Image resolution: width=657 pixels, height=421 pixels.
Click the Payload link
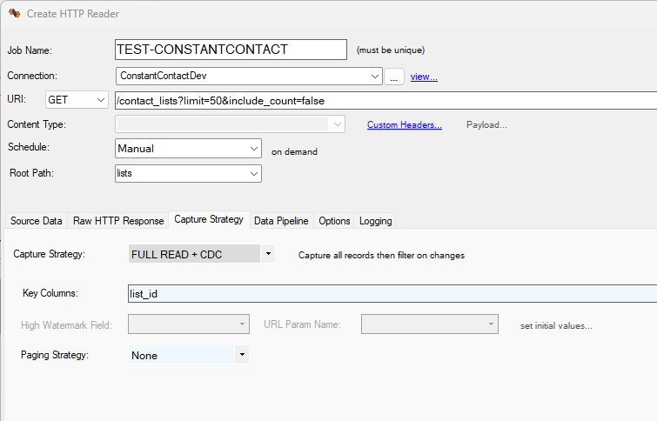tap(486, 125)
